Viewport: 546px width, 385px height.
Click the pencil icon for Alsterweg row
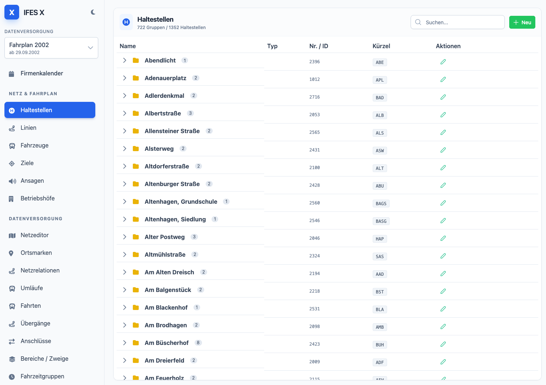443,150
